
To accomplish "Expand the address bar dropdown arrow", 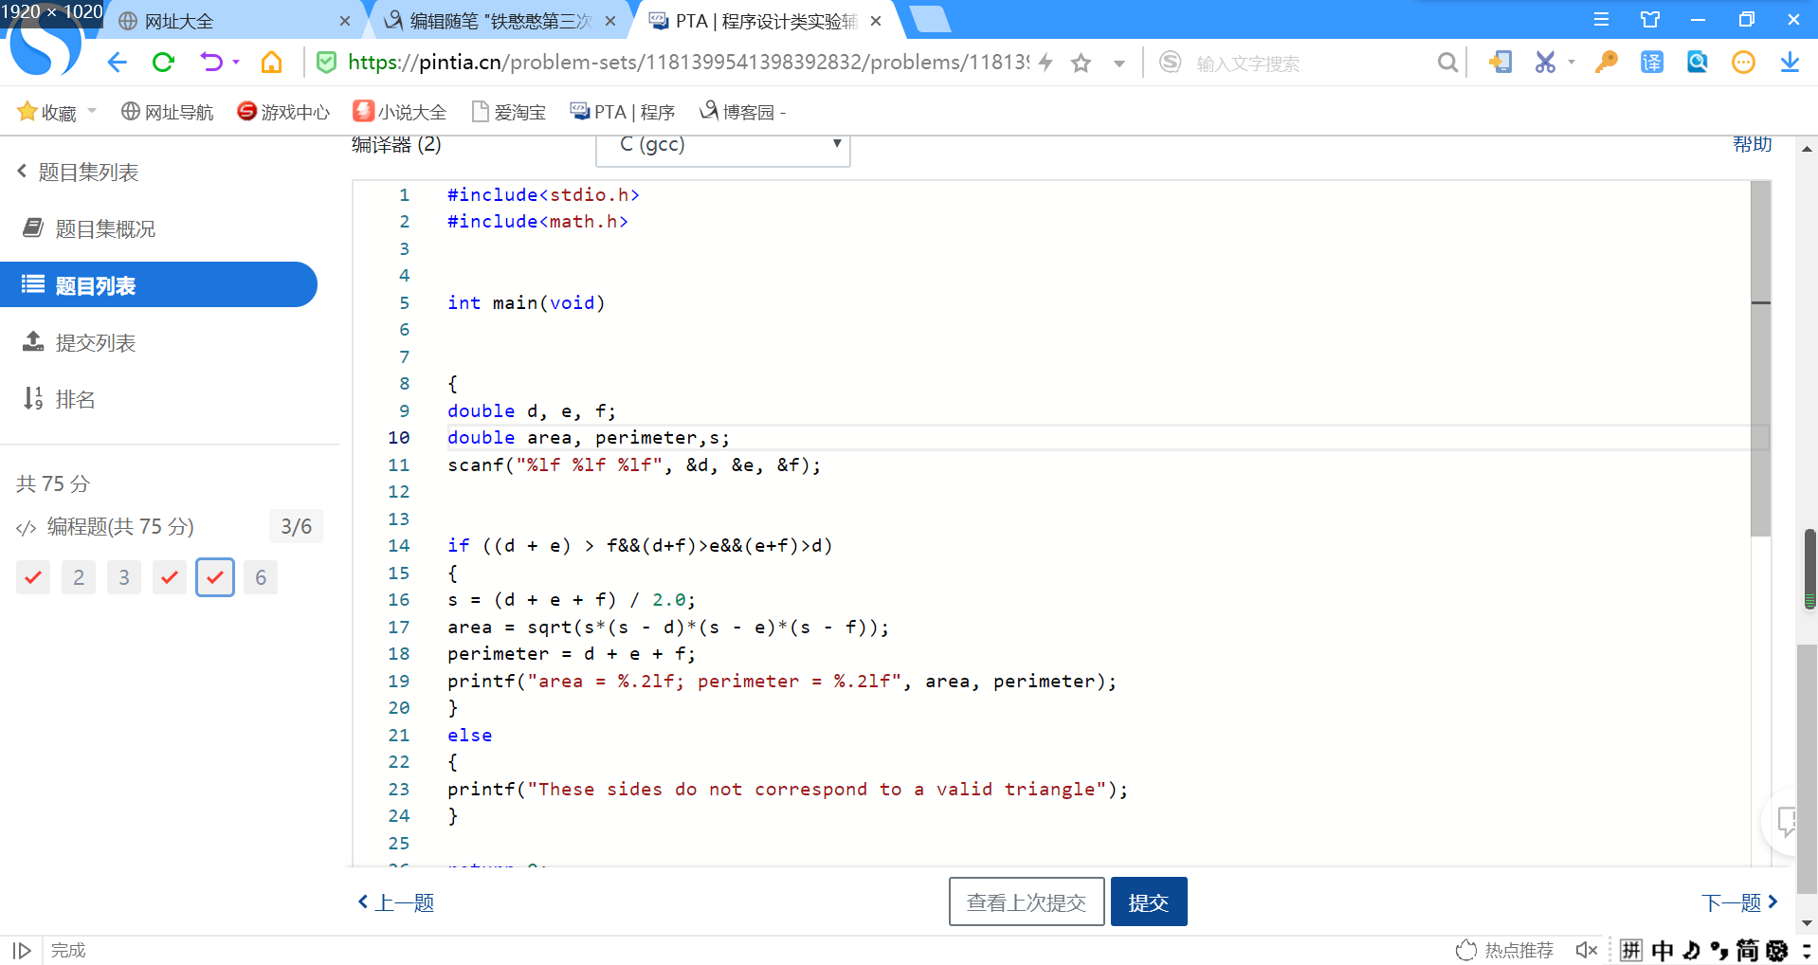I will coord(1119,64).
